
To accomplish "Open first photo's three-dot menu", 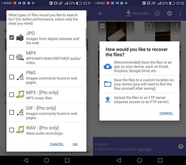I will [130, 26].
